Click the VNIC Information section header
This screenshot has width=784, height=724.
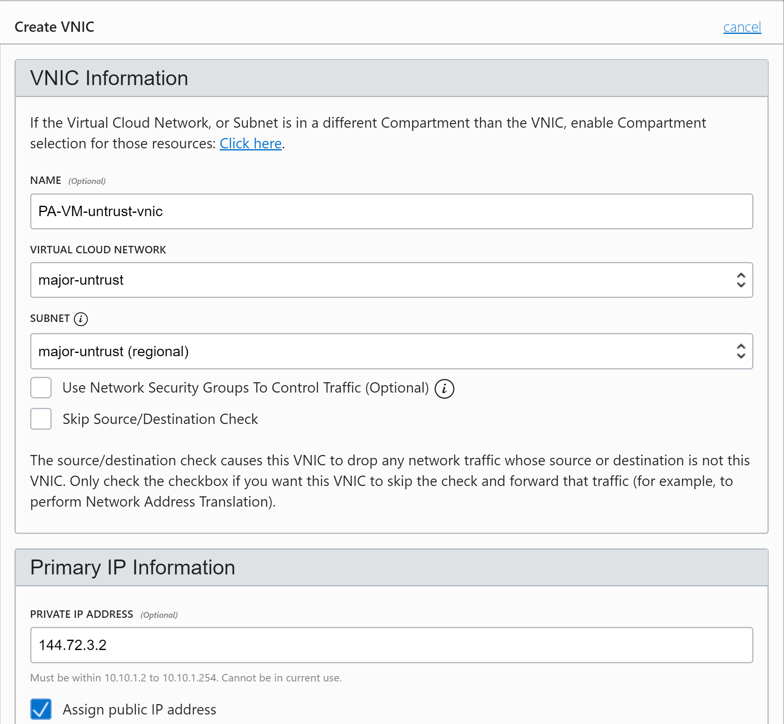[109, 78]
